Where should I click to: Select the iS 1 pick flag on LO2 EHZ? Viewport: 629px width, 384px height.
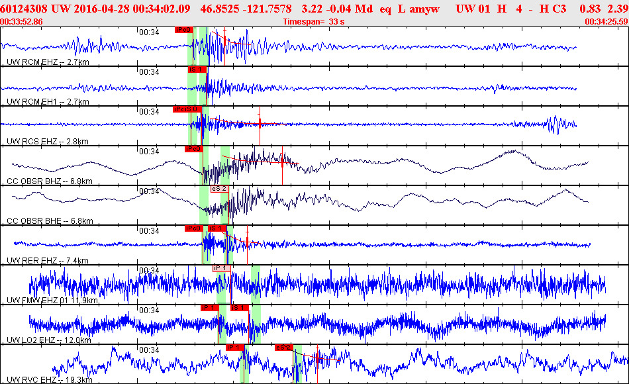click(x=240, y=308)
